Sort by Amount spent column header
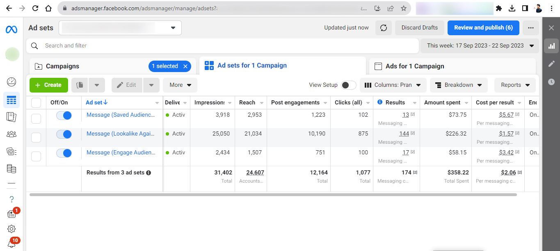Viewport: 560px width, 251px height. click(x=442, y=103)
